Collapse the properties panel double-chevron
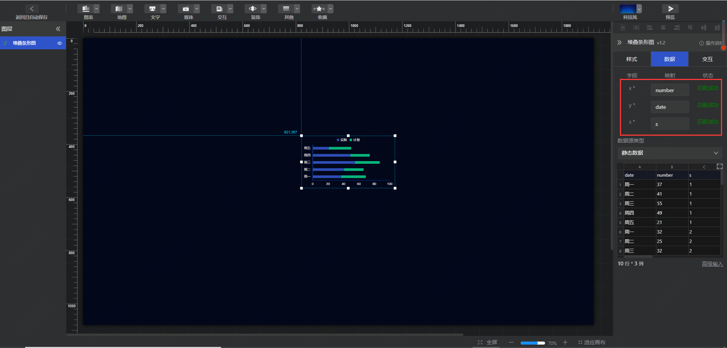 pyautogui.click(x=620, y=42)
